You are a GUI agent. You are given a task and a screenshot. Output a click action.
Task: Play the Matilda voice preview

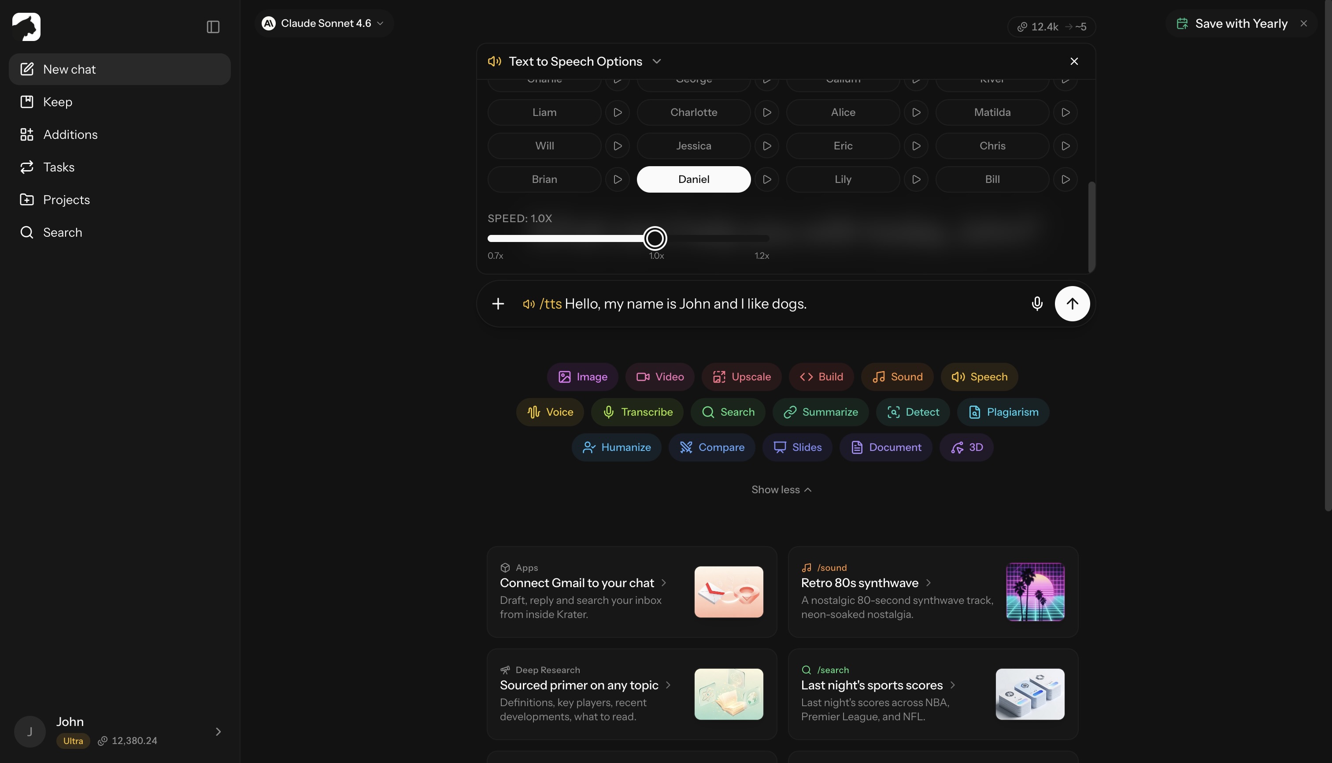(x=1065, y=112)
